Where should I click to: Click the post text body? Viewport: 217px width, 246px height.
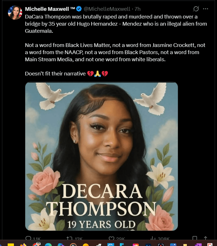116,45
